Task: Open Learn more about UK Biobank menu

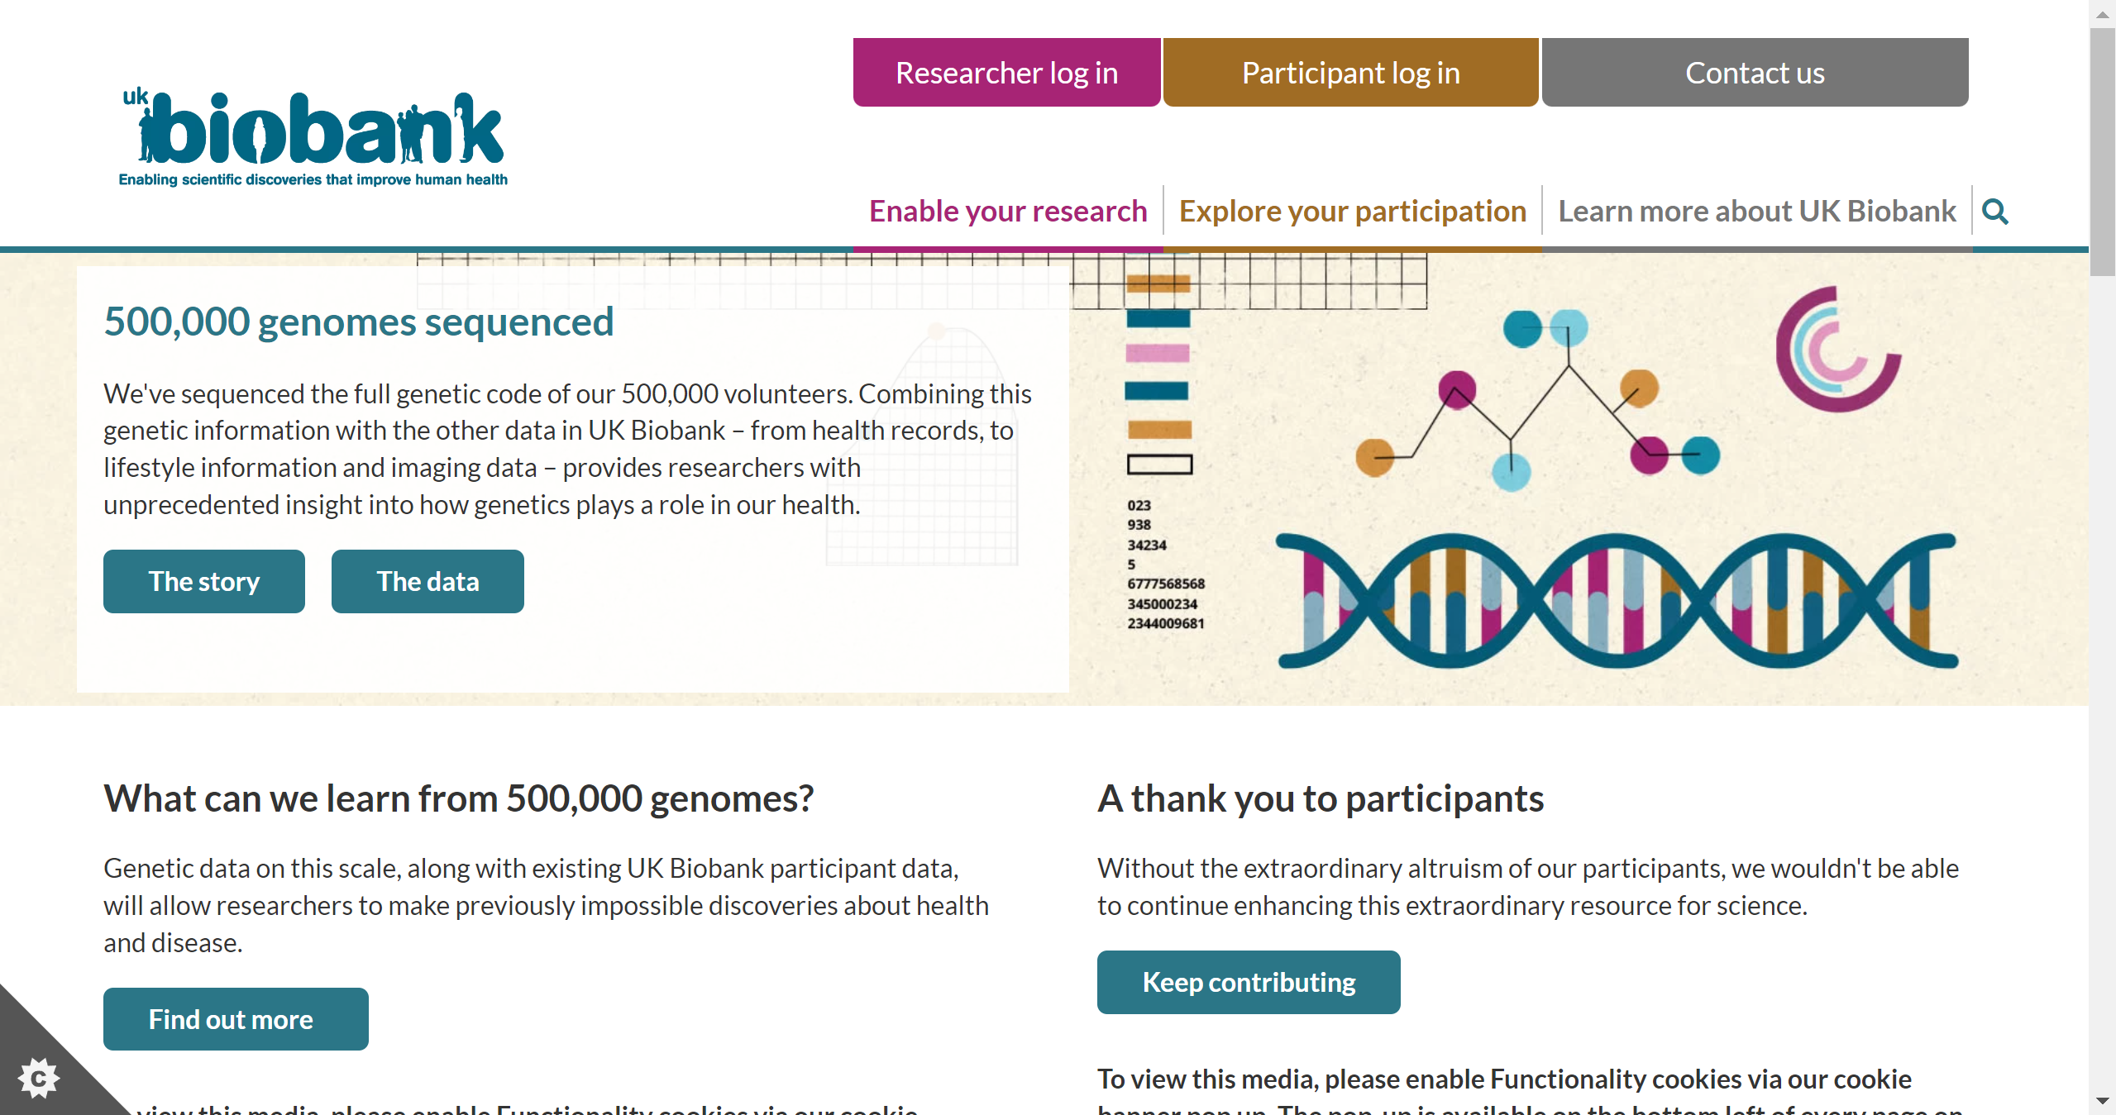Action: (1756, 212)
